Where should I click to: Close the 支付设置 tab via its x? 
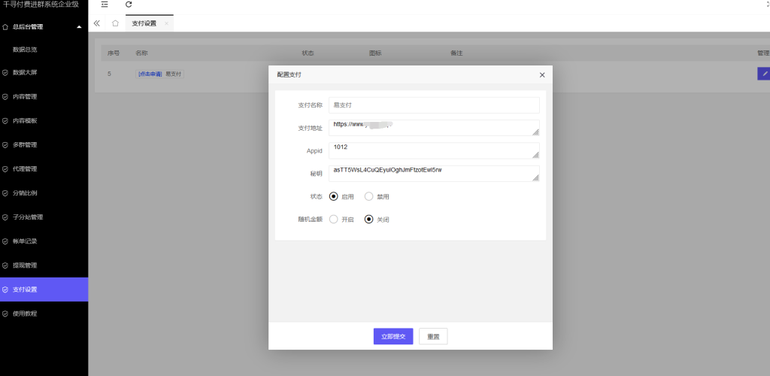(x=166, y=23)
